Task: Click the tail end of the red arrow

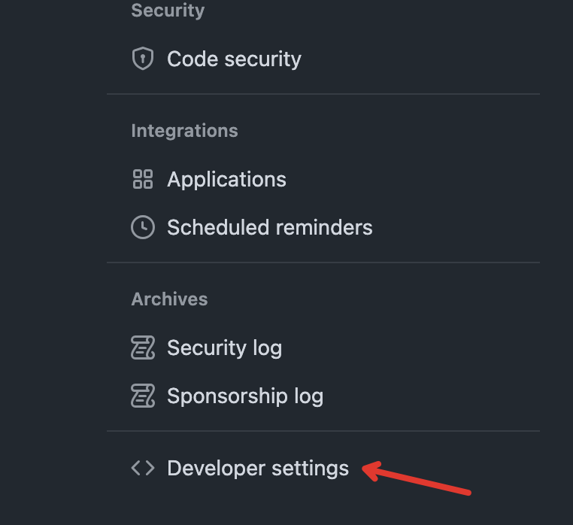Action: point(469,493)
